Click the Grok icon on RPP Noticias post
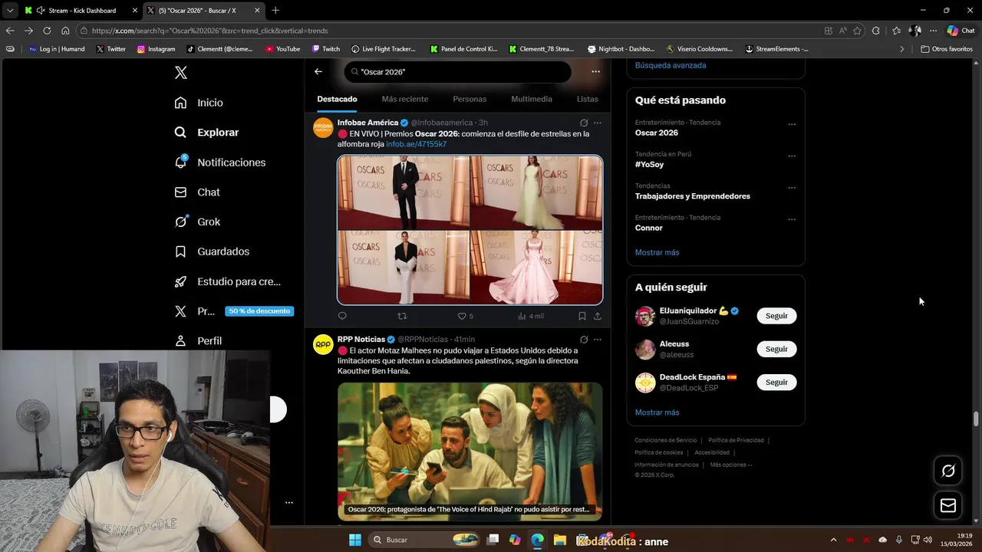Viewport: 982px width, 552px height. [x=584, y=340]
